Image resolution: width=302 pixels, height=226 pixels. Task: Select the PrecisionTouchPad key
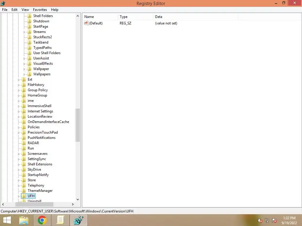42,132
